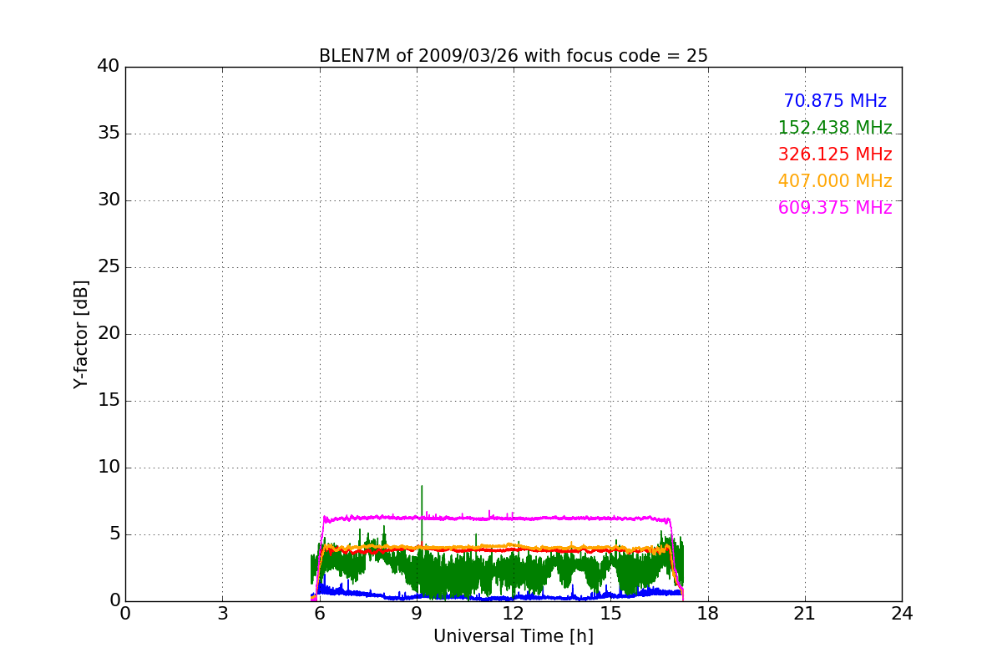Click the y-axis tick label 5

coord(114,534)
